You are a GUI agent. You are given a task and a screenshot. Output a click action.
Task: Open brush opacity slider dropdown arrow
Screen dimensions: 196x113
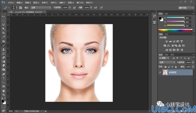pos(70,8)
